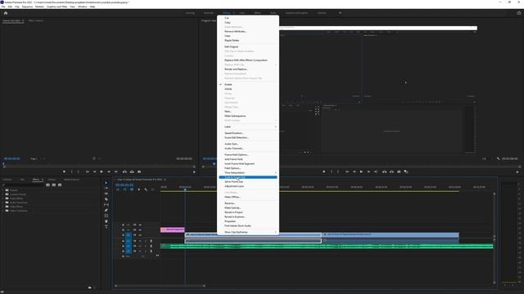
Task: Choose Ripple Delete from context menu
Action: pos(248,40)
